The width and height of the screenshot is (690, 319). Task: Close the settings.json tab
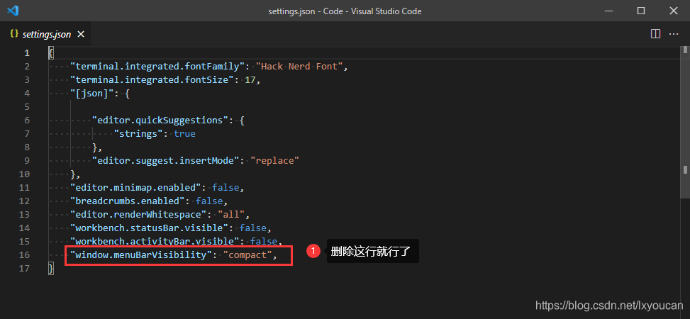tap(81, 34)
